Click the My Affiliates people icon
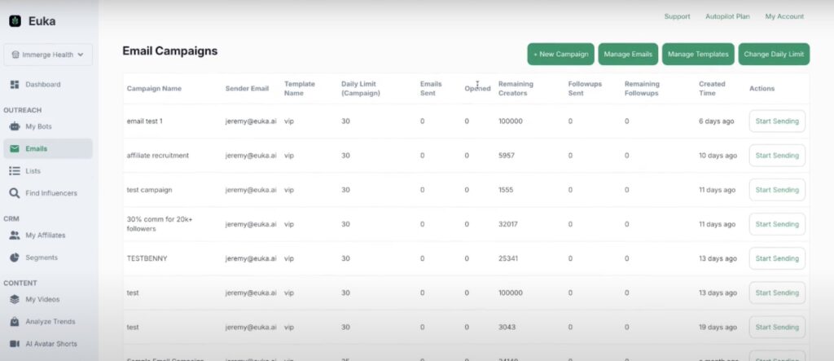The width and height of the screenshot is (834, 361). [x=15, y=236]
